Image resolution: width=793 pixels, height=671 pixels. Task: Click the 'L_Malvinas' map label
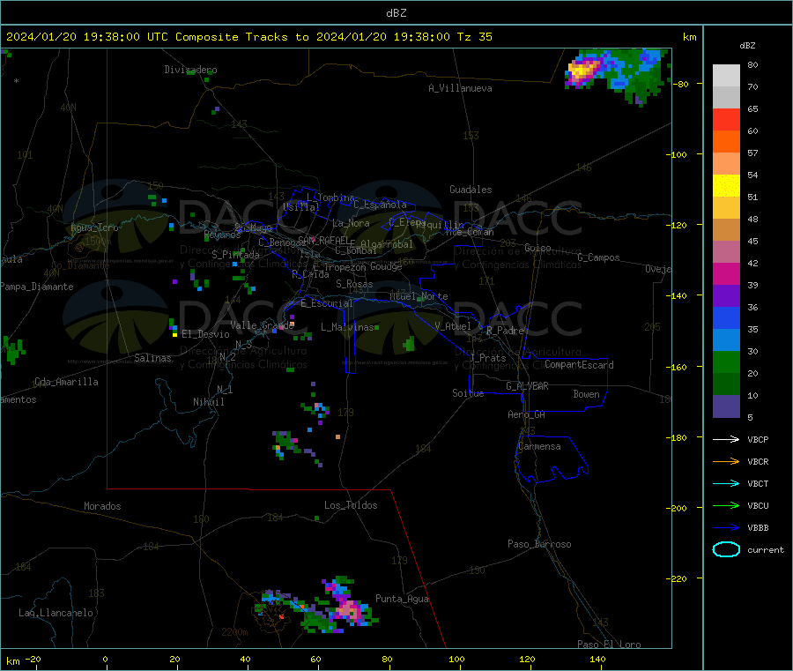pos(347,327)
